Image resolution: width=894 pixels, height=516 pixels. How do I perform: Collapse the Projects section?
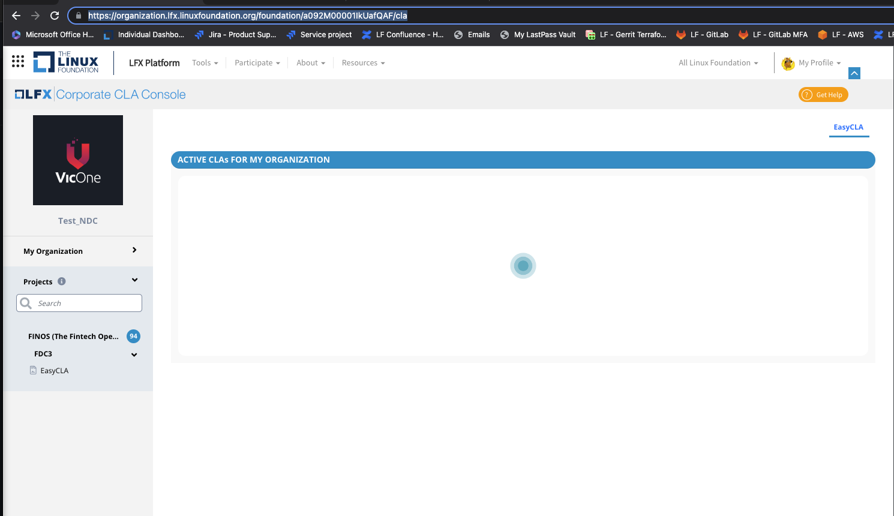[x=134, y=280]
